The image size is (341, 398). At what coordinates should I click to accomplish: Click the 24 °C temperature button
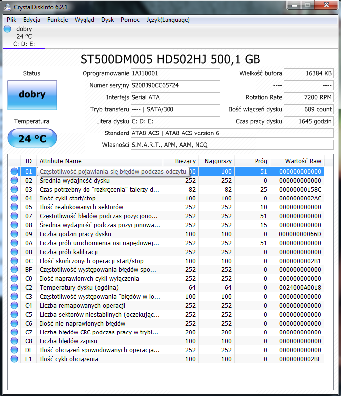(x=32, y=138)
